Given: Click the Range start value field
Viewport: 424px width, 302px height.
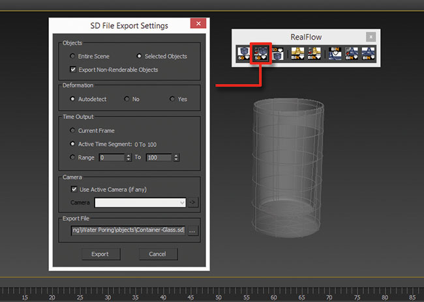Looking at the screenshot, I should pos(112,158).
